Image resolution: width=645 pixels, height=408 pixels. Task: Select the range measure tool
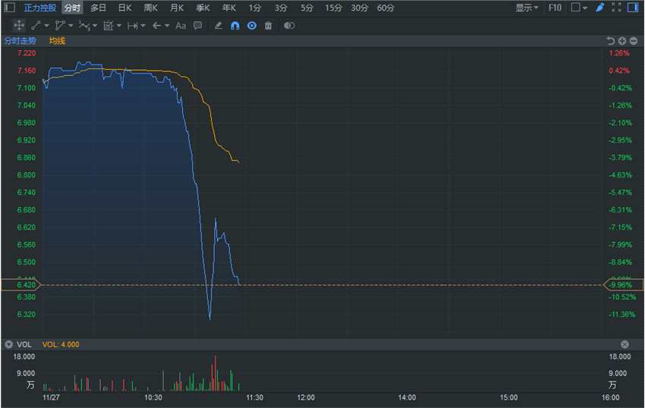(x=133, y=26)
